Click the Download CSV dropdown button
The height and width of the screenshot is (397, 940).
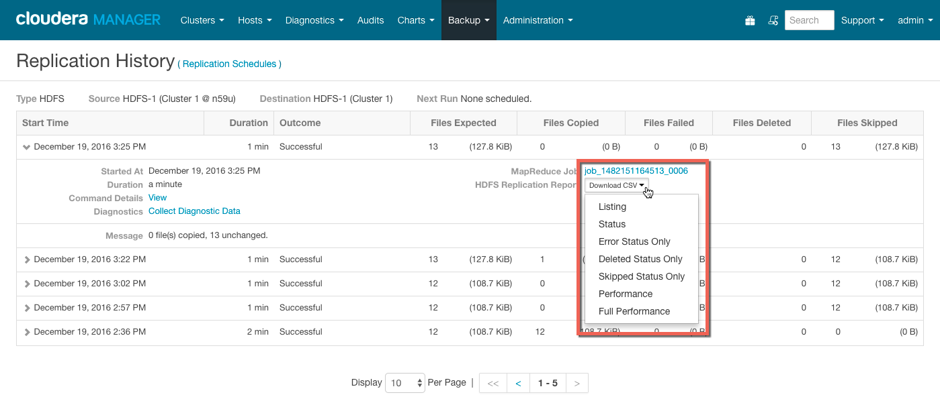point(616,185)
